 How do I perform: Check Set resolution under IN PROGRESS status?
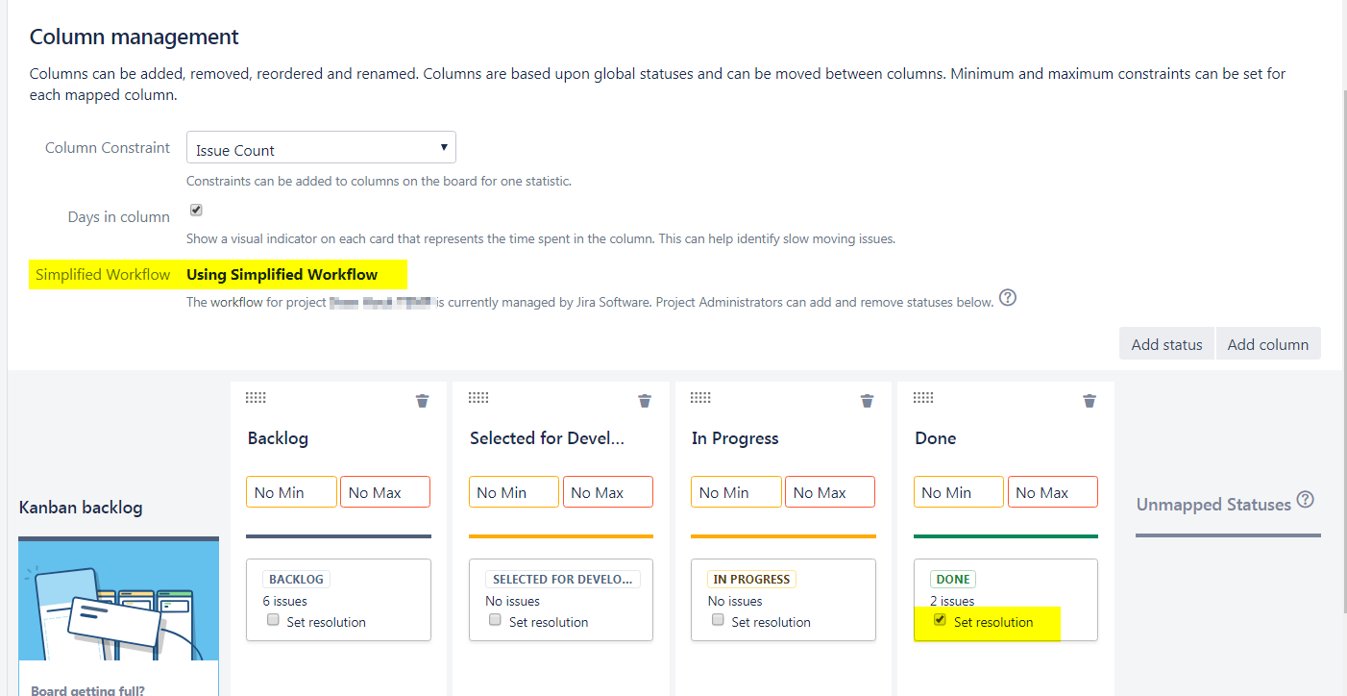[718, 620]
